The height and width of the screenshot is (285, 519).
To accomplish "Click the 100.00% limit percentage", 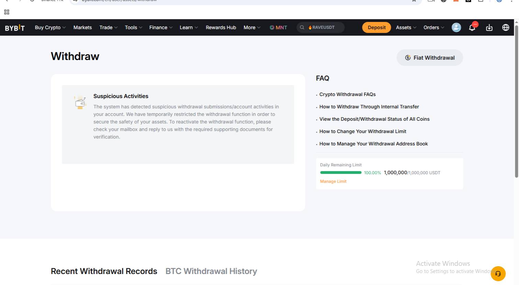I will click(372, 173).
